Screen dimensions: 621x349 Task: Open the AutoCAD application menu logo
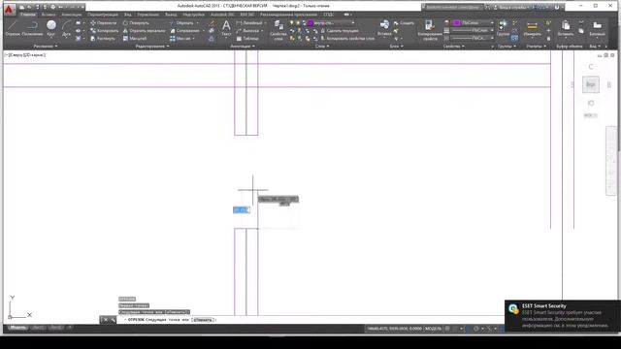pos(9,9)
